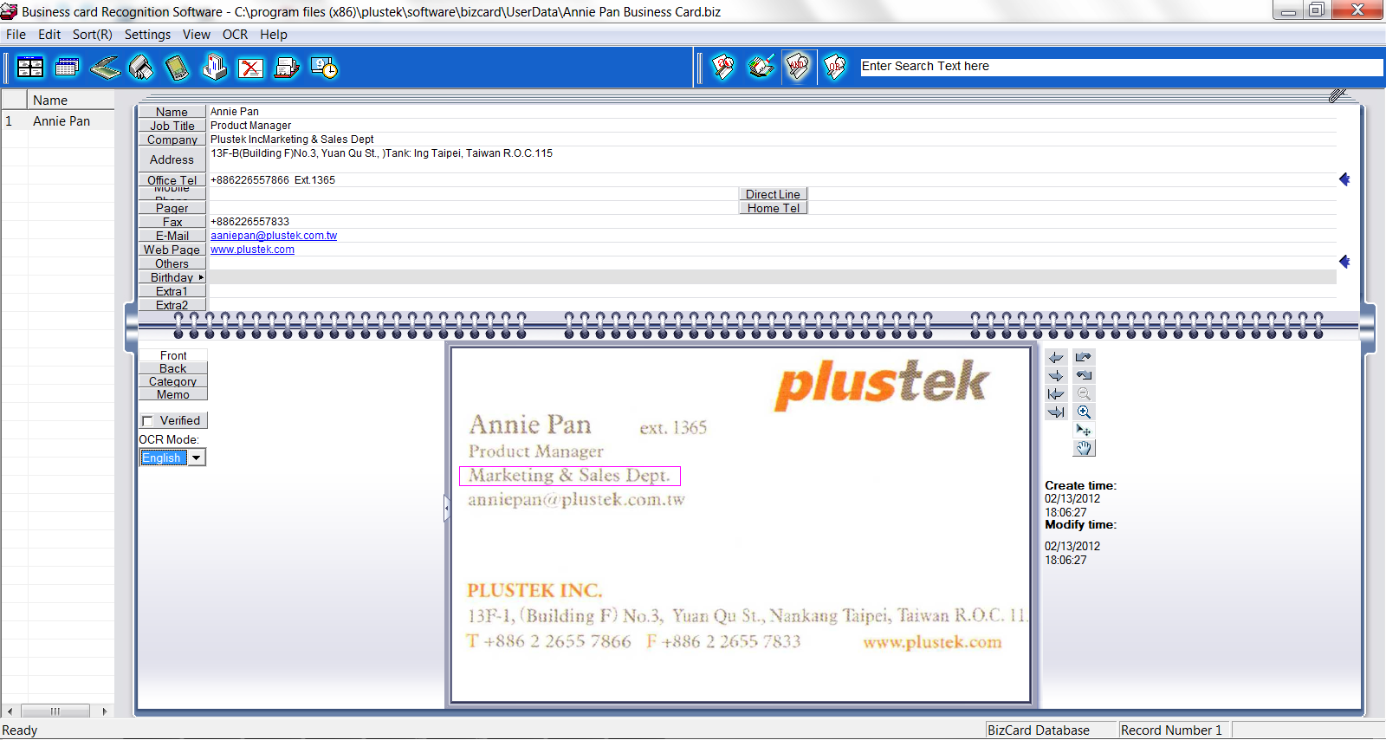Open the Category tab
The image size is (1386, 740).
pos(173,381)
